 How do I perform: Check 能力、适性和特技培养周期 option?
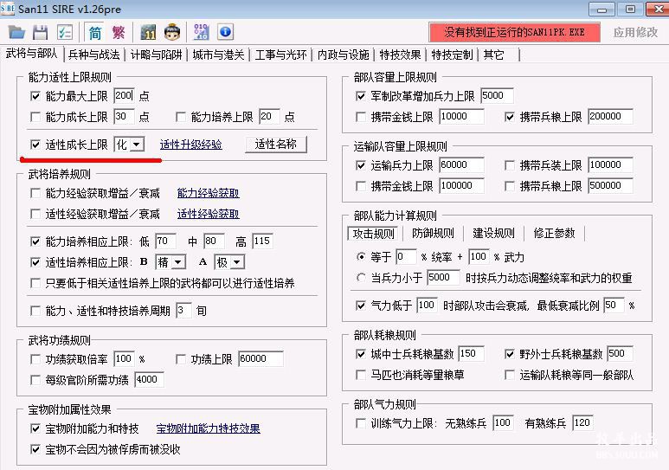coord(35,311)
